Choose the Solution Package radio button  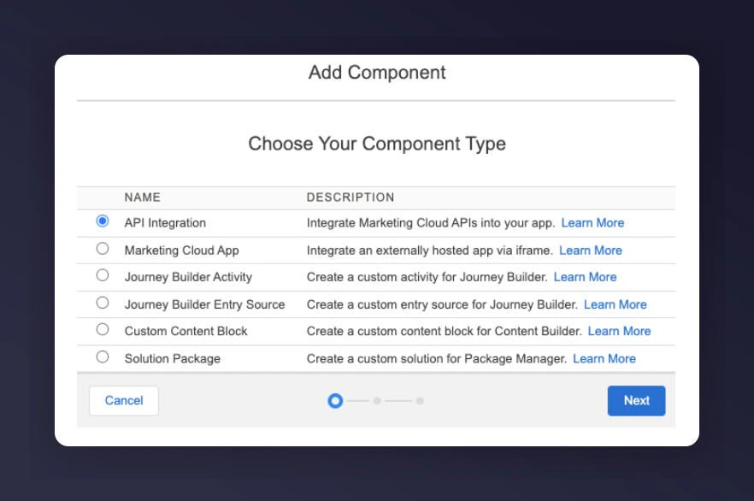pos(103,357)
